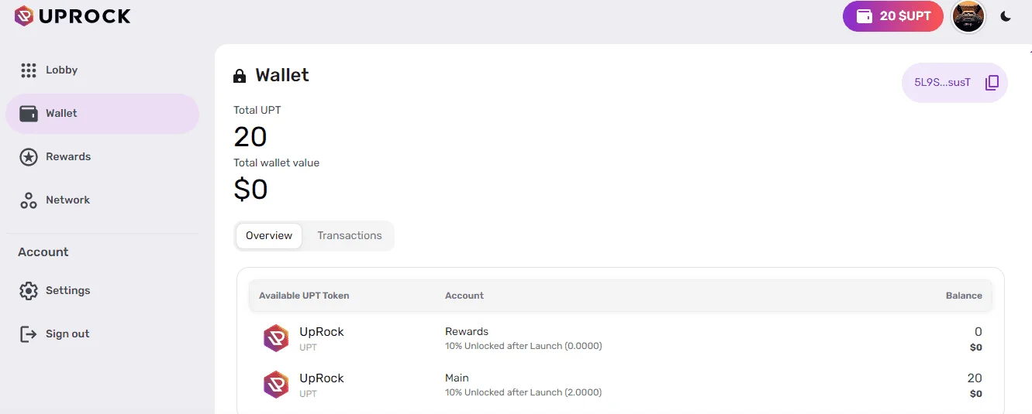Click the UpRock name in the Main row

[x=322, y=378]
